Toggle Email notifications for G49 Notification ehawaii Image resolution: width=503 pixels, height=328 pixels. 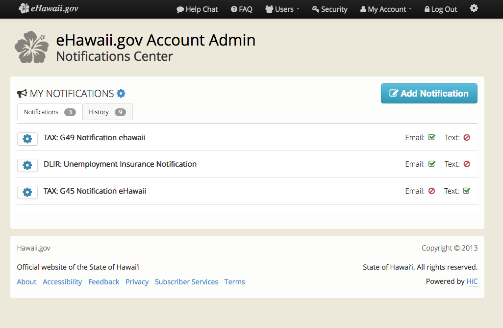(431, 137)
